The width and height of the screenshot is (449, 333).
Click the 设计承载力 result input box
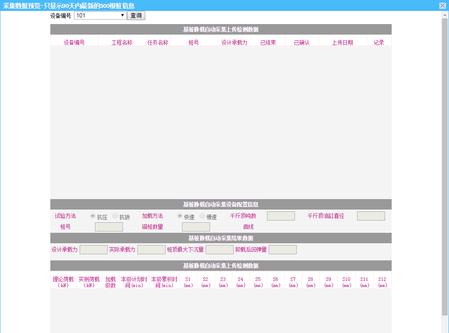(93, 249)
